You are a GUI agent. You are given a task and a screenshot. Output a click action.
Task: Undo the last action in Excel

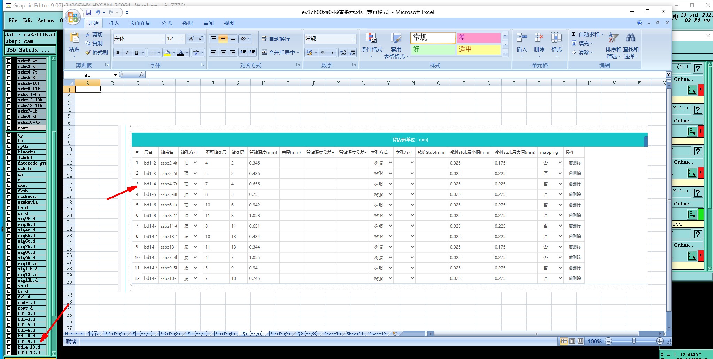[x=98, y=12]
